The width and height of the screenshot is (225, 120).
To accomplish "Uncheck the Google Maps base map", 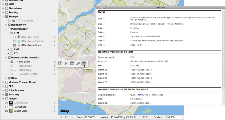I will pyautogui.click(x=6, y=111).
